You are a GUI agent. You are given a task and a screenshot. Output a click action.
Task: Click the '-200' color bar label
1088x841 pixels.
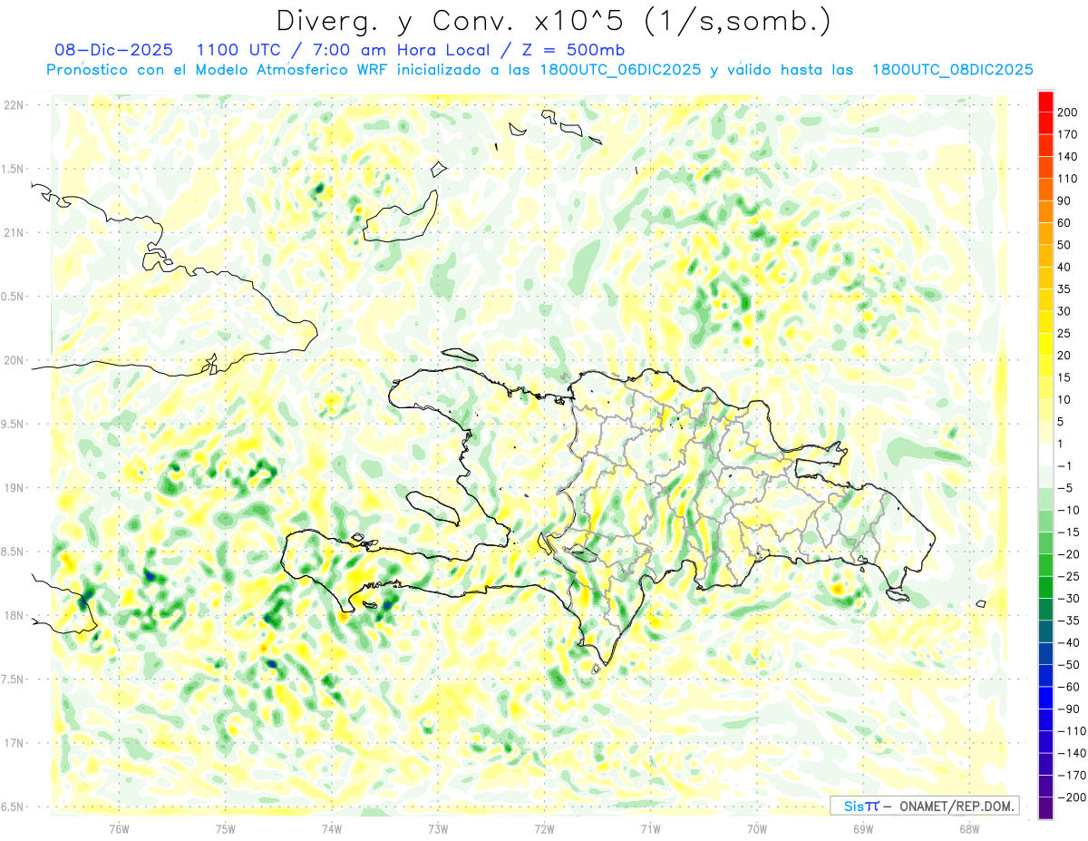[1072, 797]
